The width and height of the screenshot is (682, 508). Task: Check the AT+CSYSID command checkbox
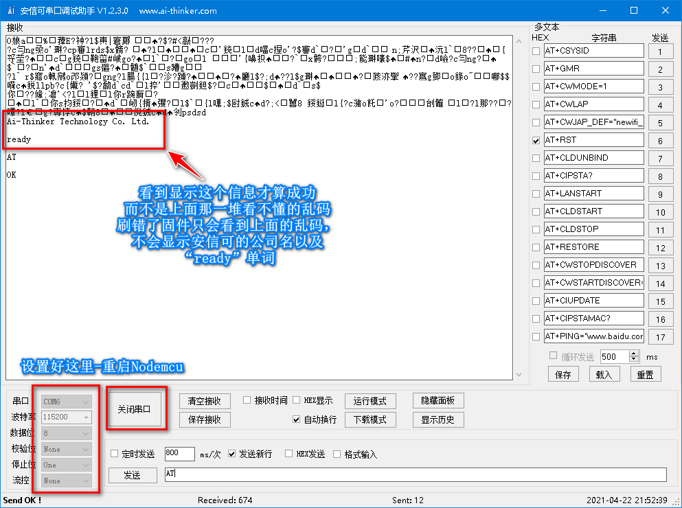click(x=536, y=50)
